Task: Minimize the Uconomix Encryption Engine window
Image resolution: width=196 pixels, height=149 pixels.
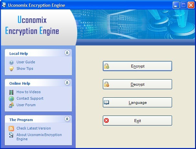Action: pyautogui.click(x=176, y=5)
